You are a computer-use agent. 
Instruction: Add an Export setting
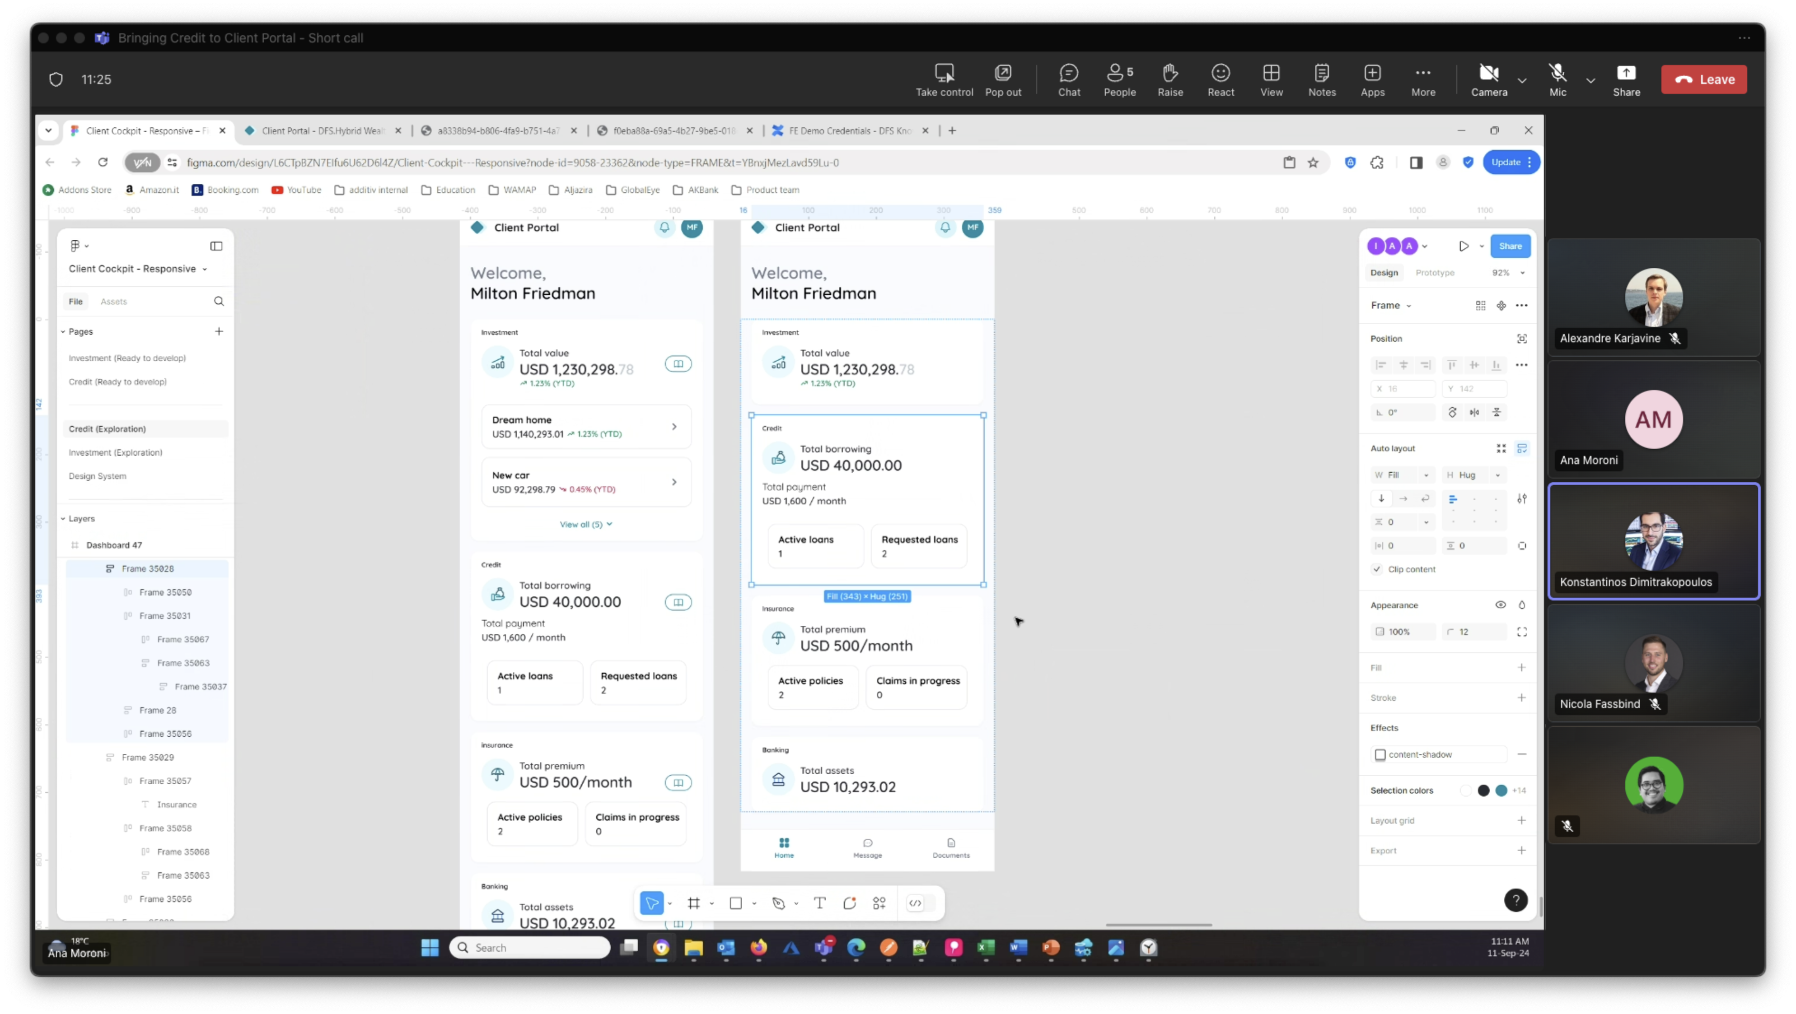pos(1521,850)
